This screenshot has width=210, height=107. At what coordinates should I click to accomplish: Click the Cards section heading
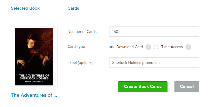click(73, 8)
